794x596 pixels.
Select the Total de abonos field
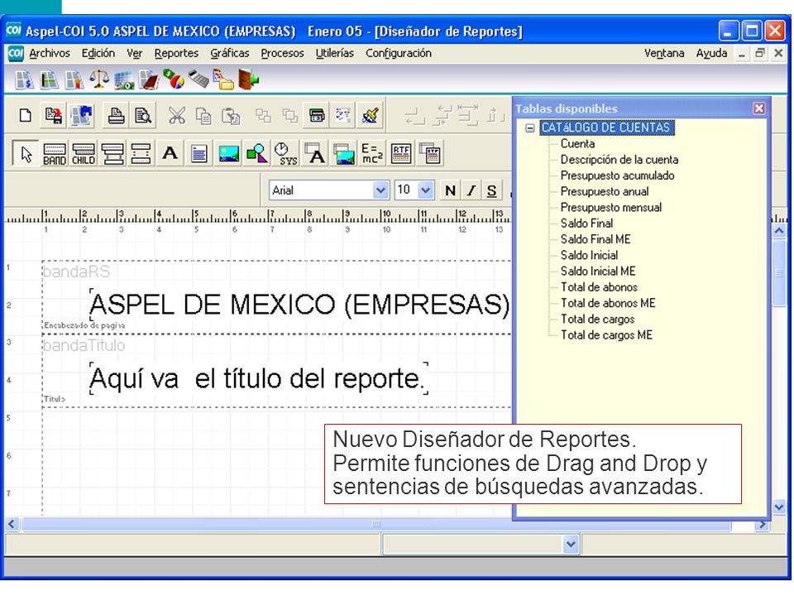tap(599, 287)
